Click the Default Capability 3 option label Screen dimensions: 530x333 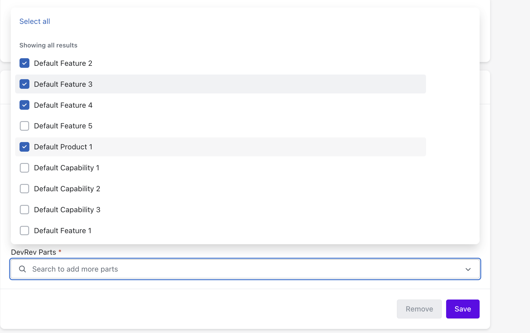[x=67, y=210]
